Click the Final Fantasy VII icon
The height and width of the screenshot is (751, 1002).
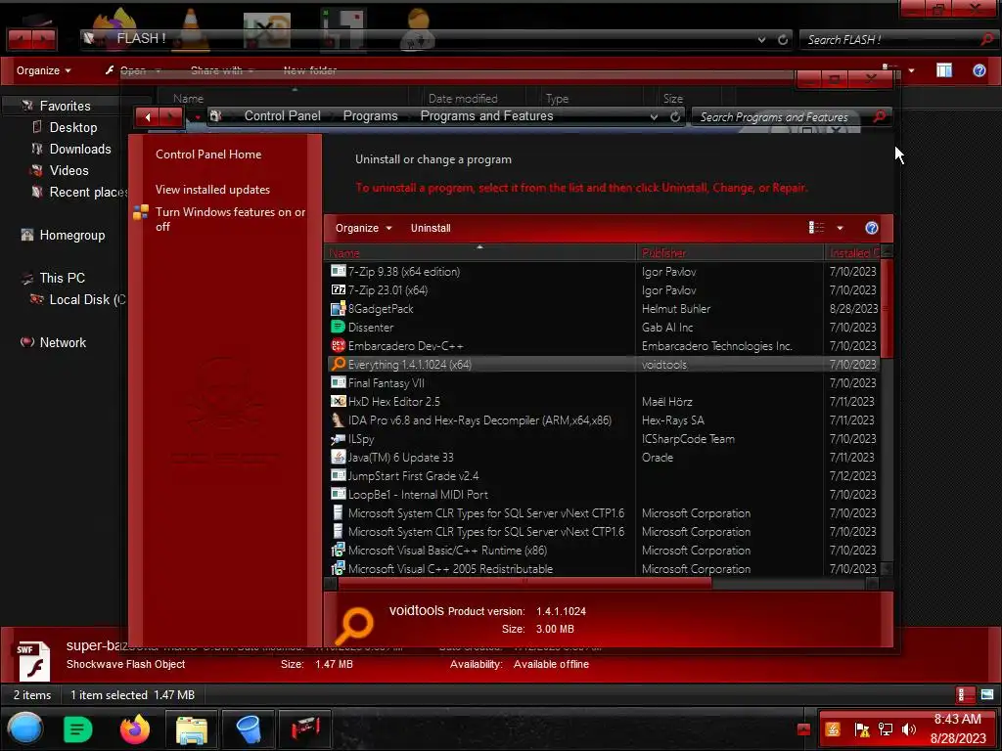click(x=338, y=382)
